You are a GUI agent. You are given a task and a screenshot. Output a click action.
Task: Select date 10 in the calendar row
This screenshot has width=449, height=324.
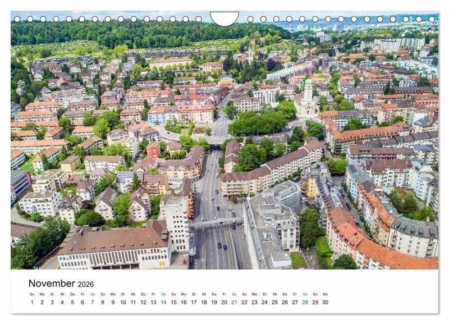click(x=123, y=302)
